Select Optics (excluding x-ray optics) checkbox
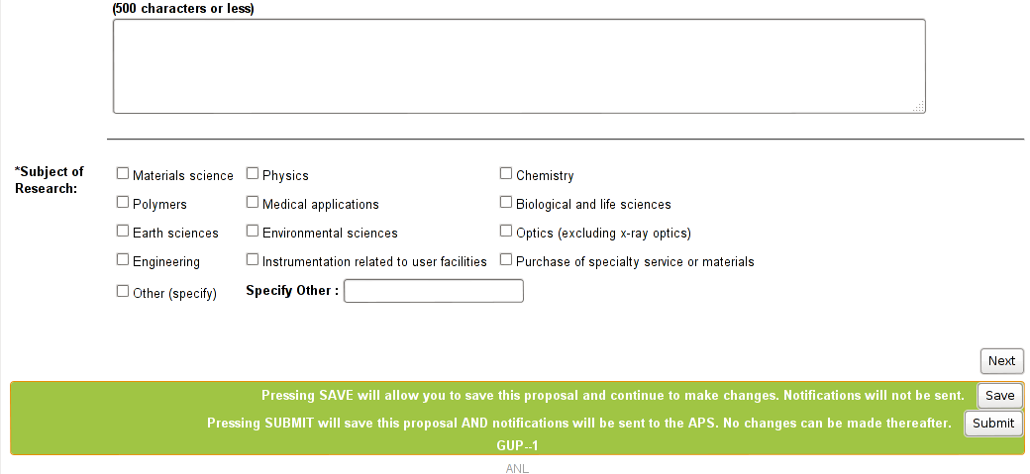 pyautogui.click(x=506, y=232)
